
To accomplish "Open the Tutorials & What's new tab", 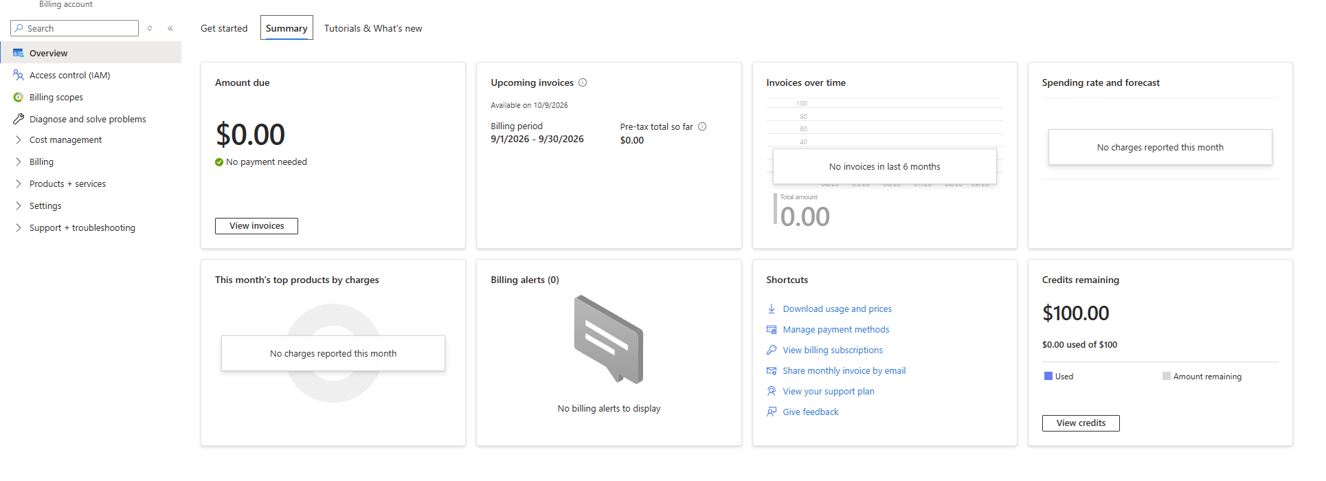I will tap(373, 28).
